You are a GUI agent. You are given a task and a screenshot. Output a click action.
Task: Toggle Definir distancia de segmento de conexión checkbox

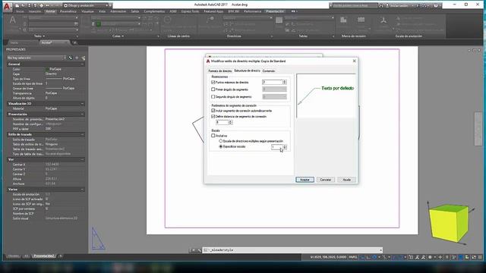[x=213, y=116]
